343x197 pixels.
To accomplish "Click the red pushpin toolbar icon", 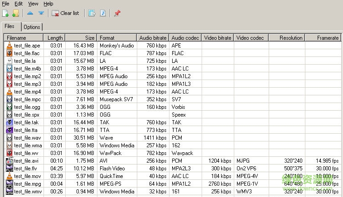I will [117, 13].
